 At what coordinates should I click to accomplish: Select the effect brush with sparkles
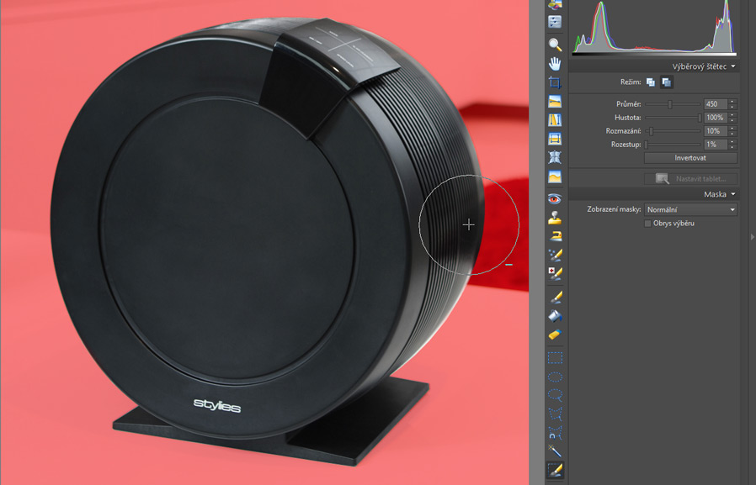tap(555, 255)
